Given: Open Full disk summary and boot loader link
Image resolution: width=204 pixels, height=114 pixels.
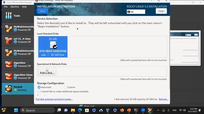Looking at the screenshot, I should pos(54,99).
